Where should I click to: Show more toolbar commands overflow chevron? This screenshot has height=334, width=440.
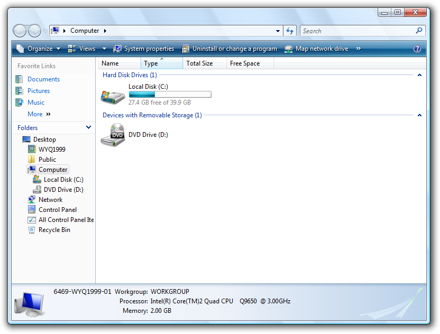point(359,49)
